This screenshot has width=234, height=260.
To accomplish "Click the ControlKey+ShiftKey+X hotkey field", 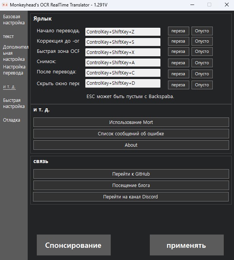I will click(123, 52).
